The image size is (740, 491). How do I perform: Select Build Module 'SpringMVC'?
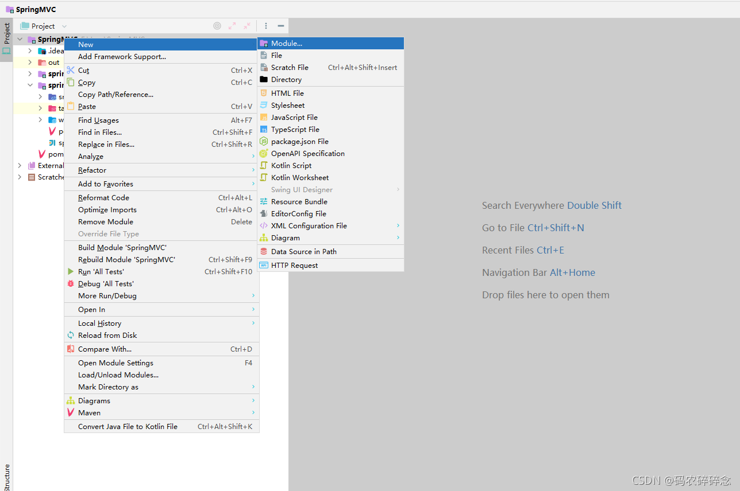161,247
